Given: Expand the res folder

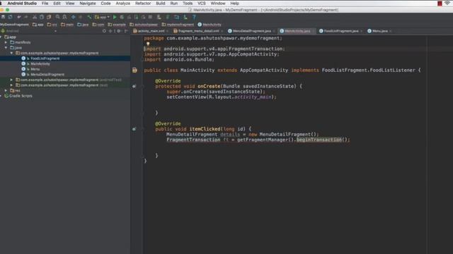Looking at the screenshot, I should [x=6, y=90].
